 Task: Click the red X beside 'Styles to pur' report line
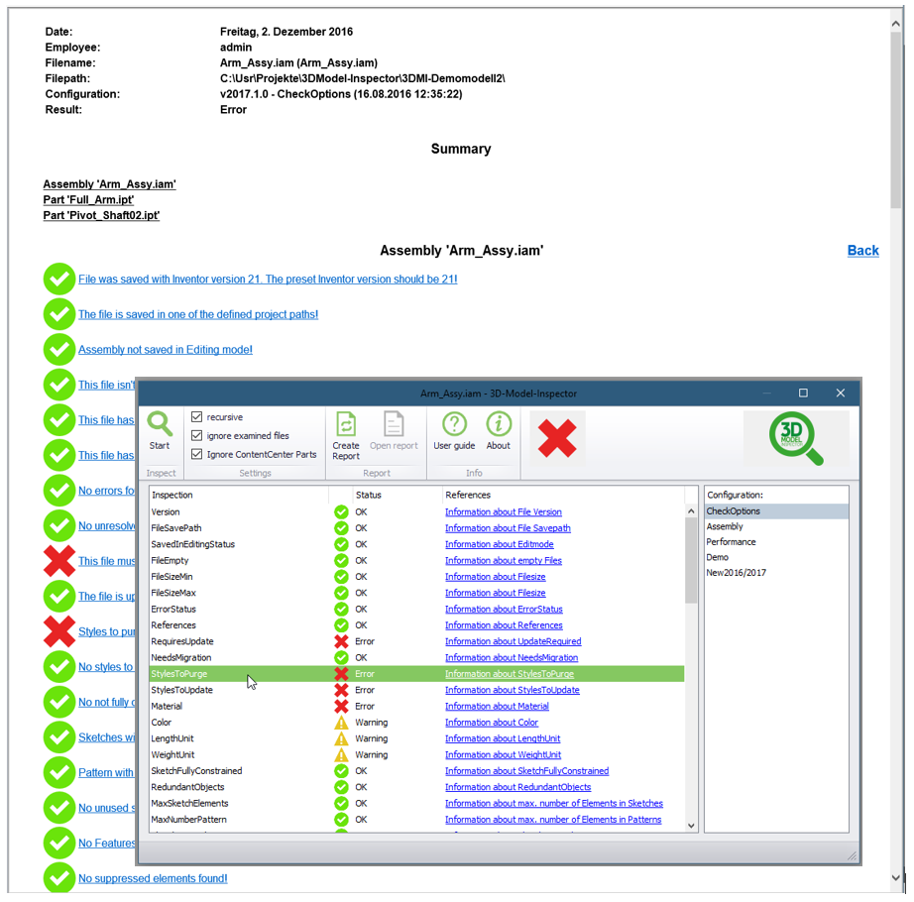[x=58, y=631]
